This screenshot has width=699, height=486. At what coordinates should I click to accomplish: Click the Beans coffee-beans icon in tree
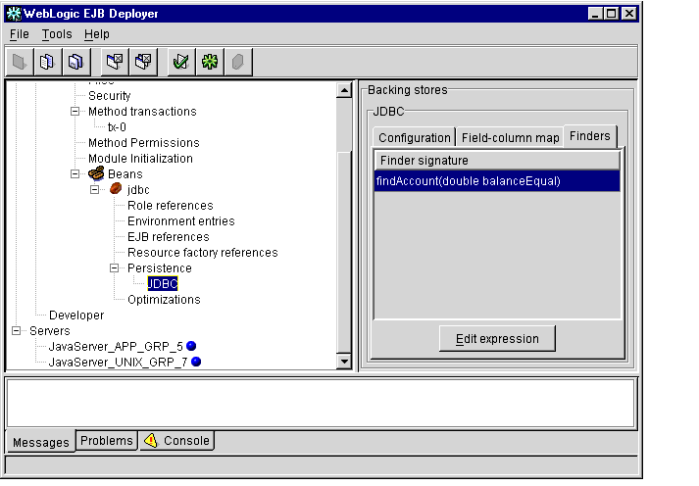pos(96,173)
